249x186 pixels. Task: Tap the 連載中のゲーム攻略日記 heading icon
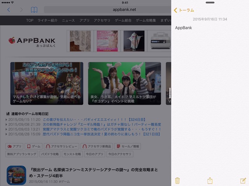pyautogui.click(x=8, y=114)
